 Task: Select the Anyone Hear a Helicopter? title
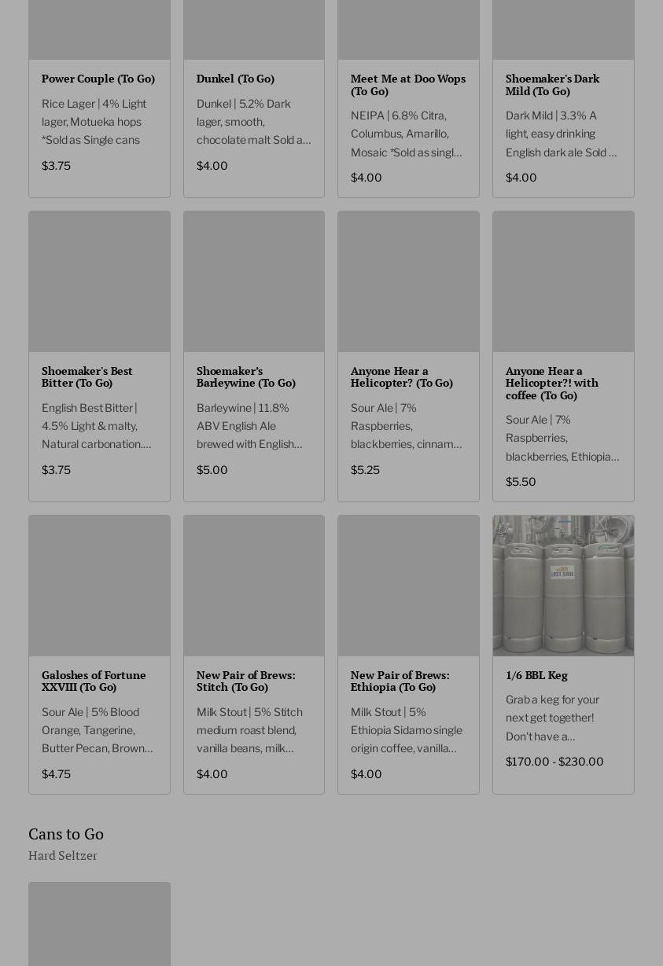(x=402, y=376)
